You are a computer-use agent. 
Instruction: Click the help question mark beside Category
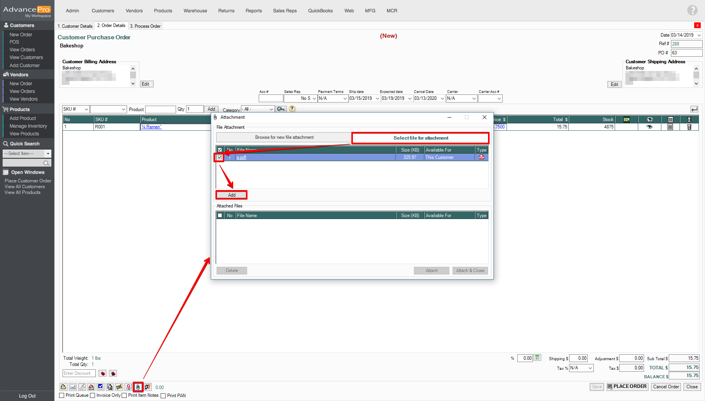[x=292, y=109]
